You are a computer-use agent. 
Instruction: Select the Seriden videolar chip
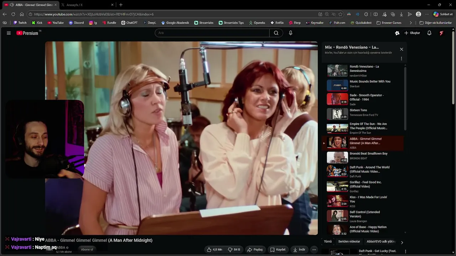(x=349, y=241)
